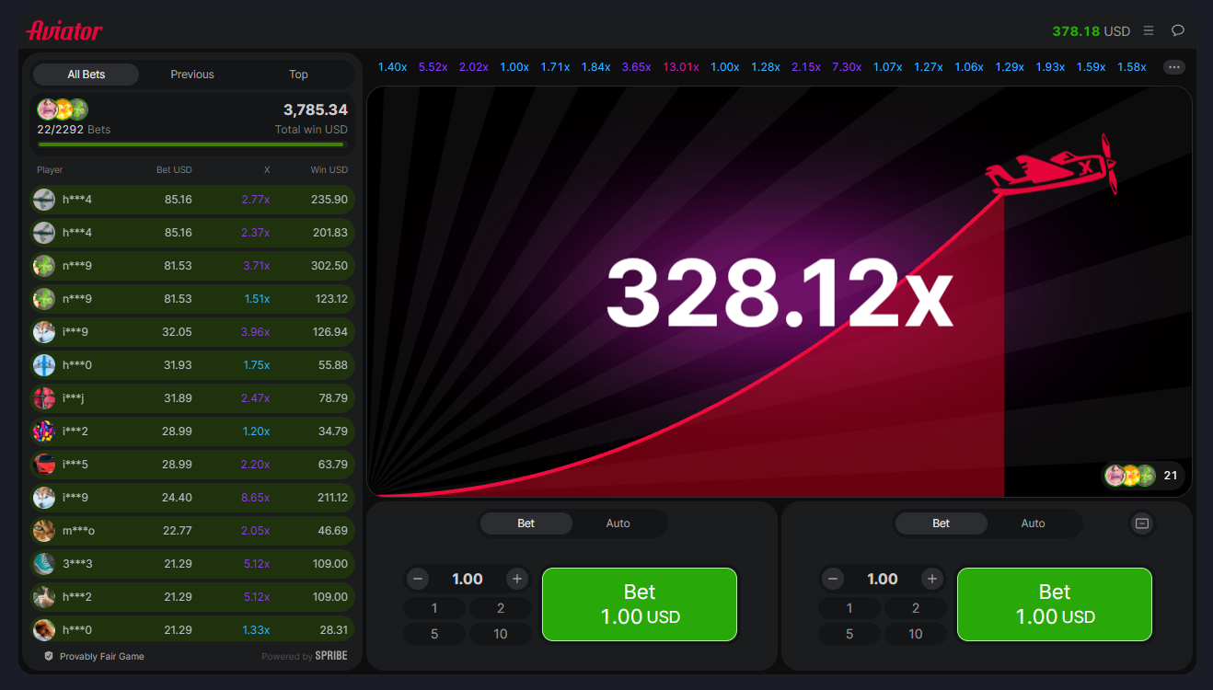Switch left bet panel to Auto
The height and width of the screenshot is (690, 1213).
click(x=618, y=523)
